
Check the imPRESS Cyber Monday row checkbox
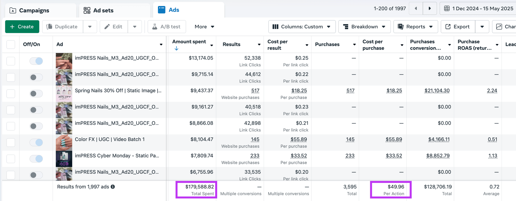tap(11, 159)
